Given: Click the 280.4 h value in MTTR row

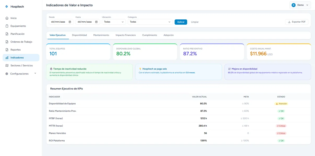Looking at the screenshot, I should click(203, 126).
